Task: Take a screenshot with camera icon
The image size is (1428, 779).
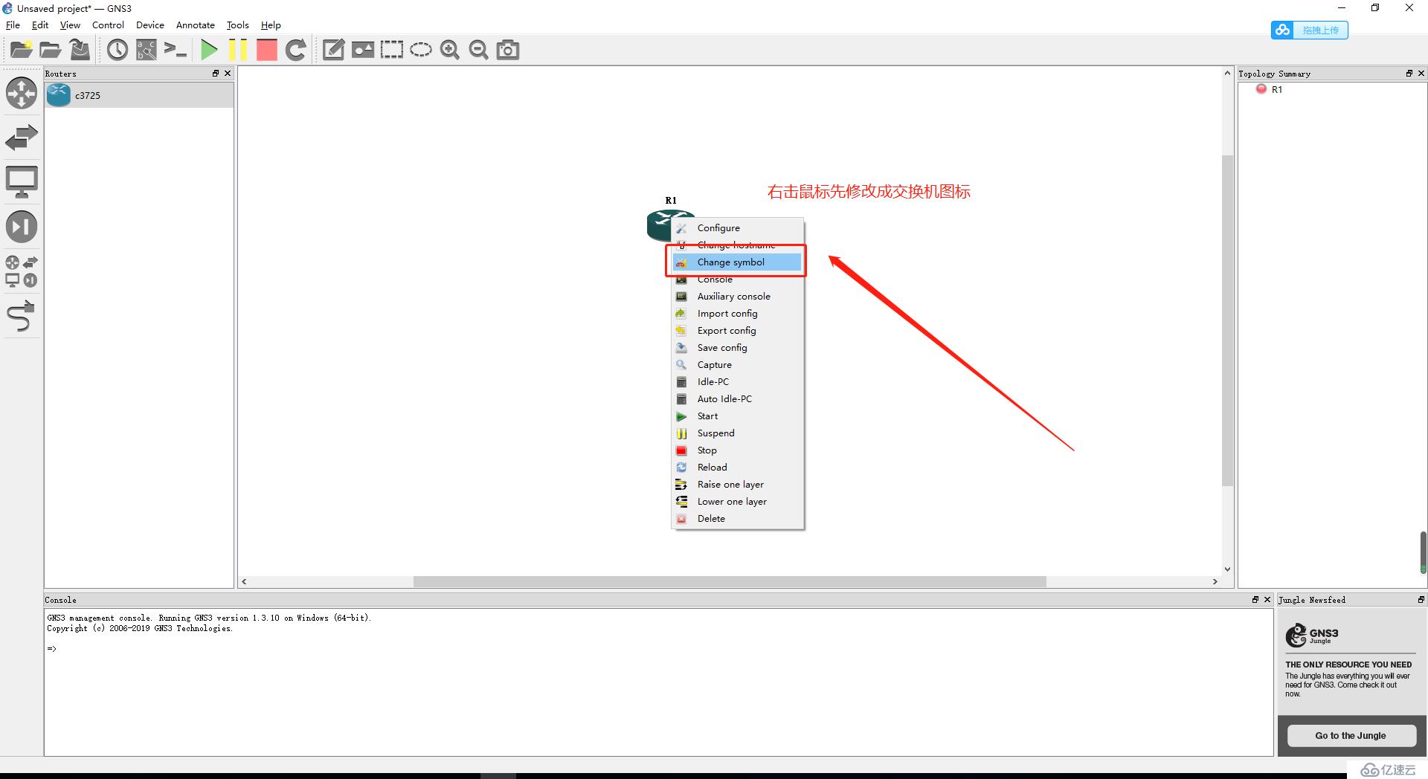Action: 508,50
